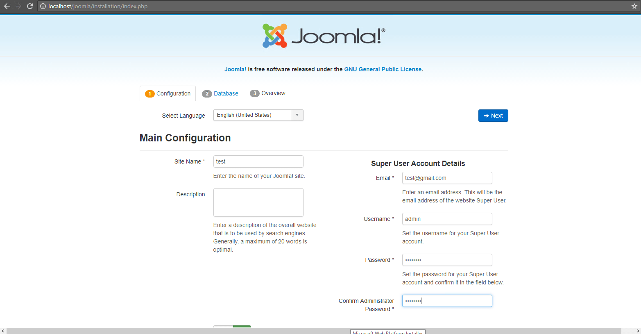Image resolution: width=641 pixels, height=334 pixels.
Task: Click the scrollbar right arrow
Action: click(x=638, y=331)
